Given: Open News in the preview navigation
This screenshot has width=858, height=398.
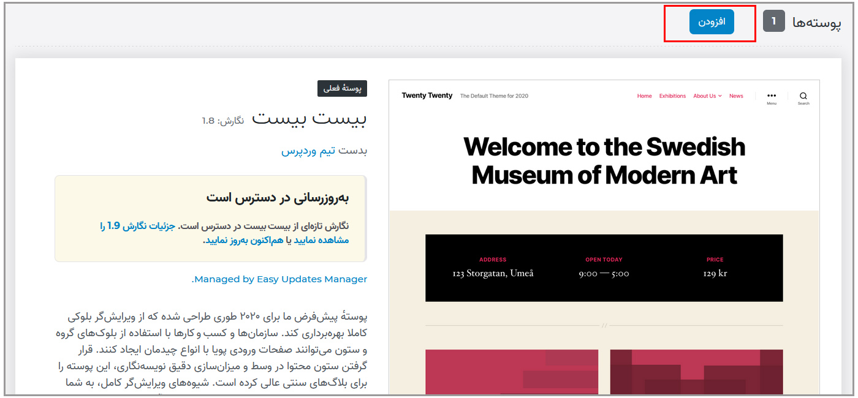Looking at the screenshot, I should 736,96.
